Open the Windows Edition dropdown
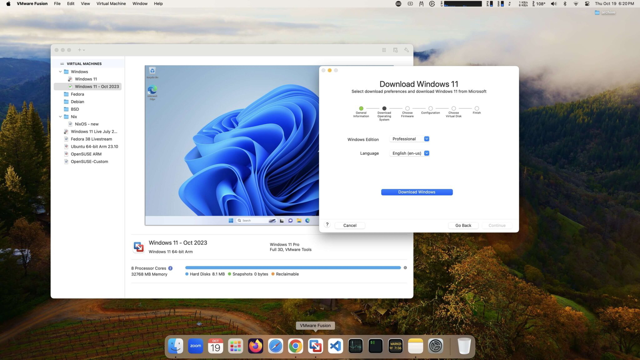The width and height of the screenshot is (640, 360). coord(409,138)
